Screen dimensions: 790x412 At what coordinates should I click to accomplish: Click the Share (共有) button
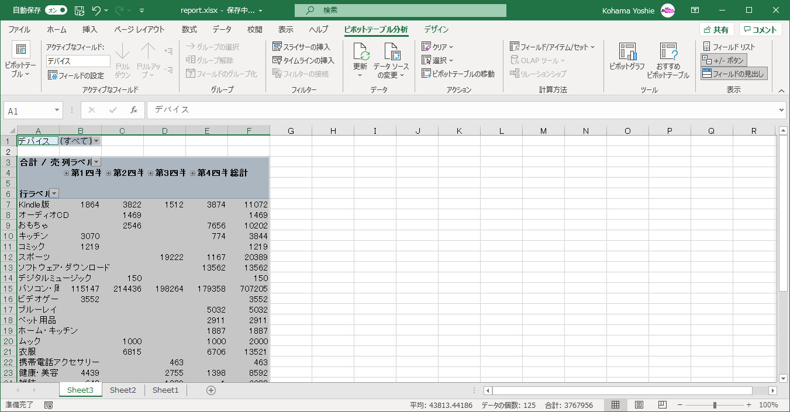pyautogui.click(x=716, y=30)
